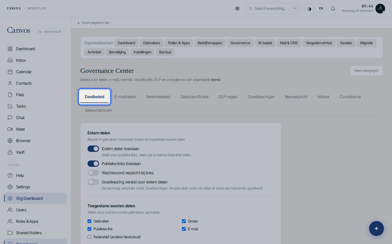This screenshot has height=244, width=392.
Task: Click Geen wijzigingen button
Action: point(366,71)
